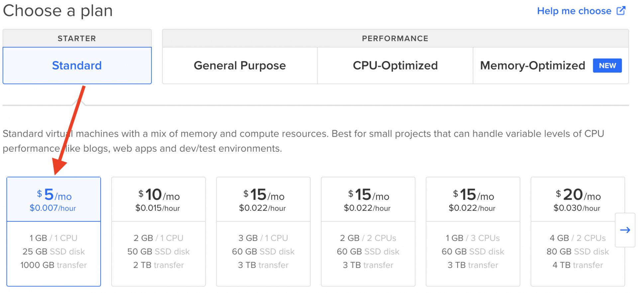Select the Standard plan tab

(77, 66)
